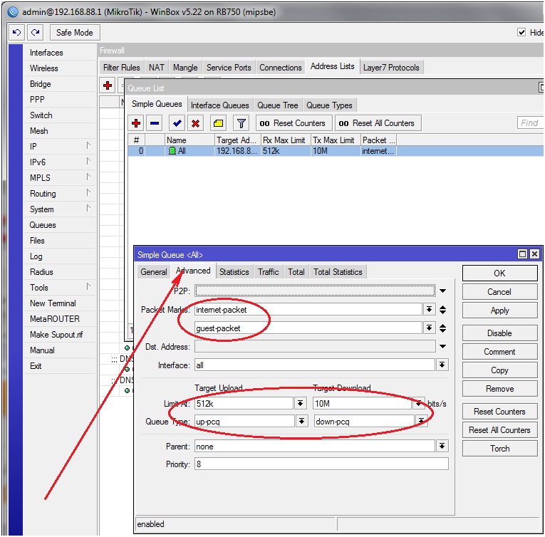Click the red plus add queue icon

pos(136,123)
